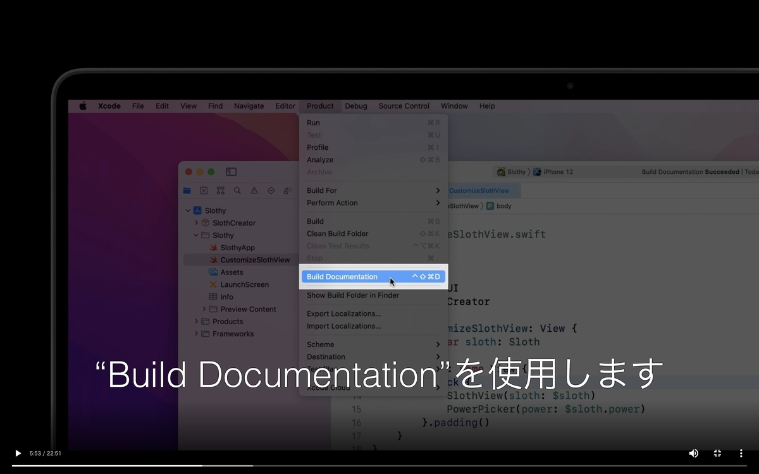Screen dimensions: 759x474
Task: Choose Import Localizations…
Action: [x=373, y=326]
